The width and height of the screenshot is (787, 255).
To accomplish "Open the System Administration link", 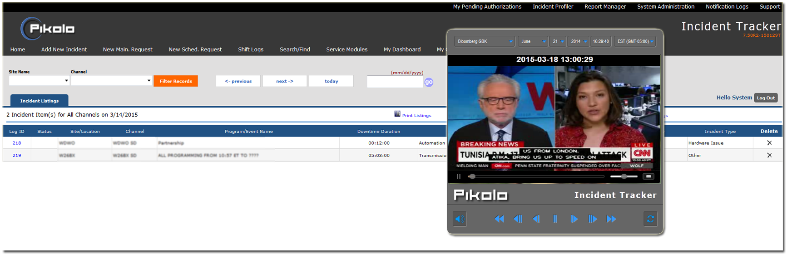I will pyautogui.click(x=666, y=7).
